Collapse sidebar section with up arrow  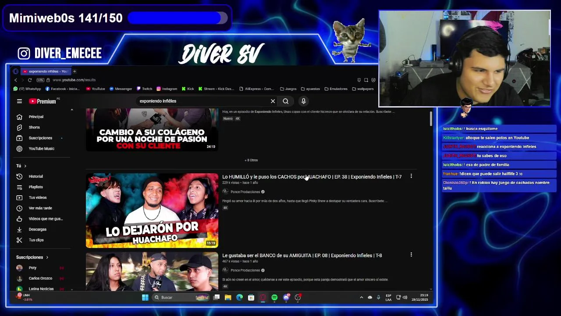coord(71,110)
